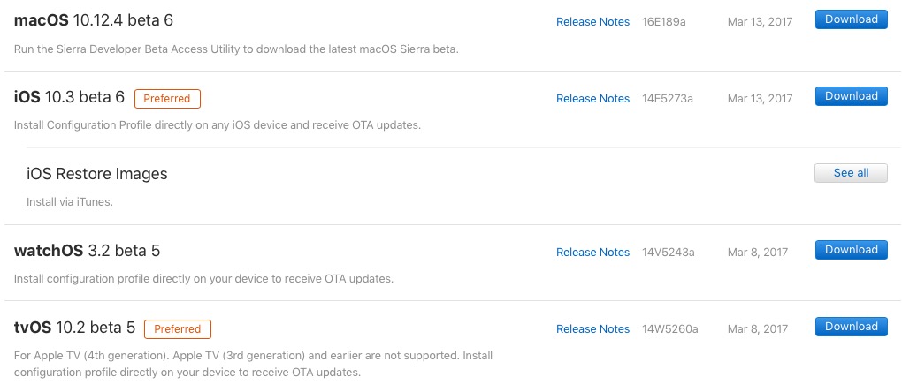Click build number 14E5273a
The image size is (902, 392).
(x=668, y=99)
